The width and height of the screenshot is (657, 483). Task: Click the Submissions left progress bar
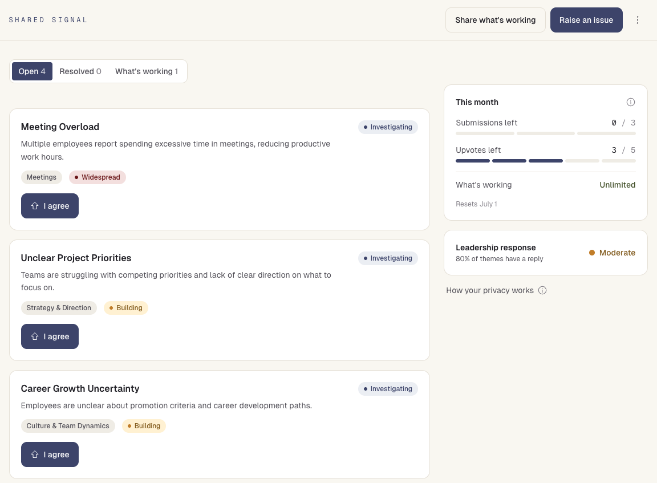click(x=546, y=133)
